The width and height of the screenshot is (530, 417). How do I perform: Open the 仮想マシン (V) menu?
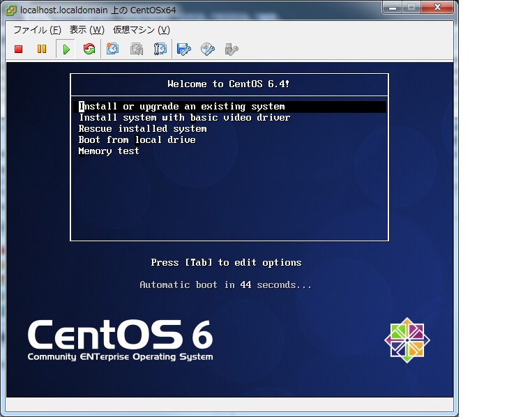142,30
